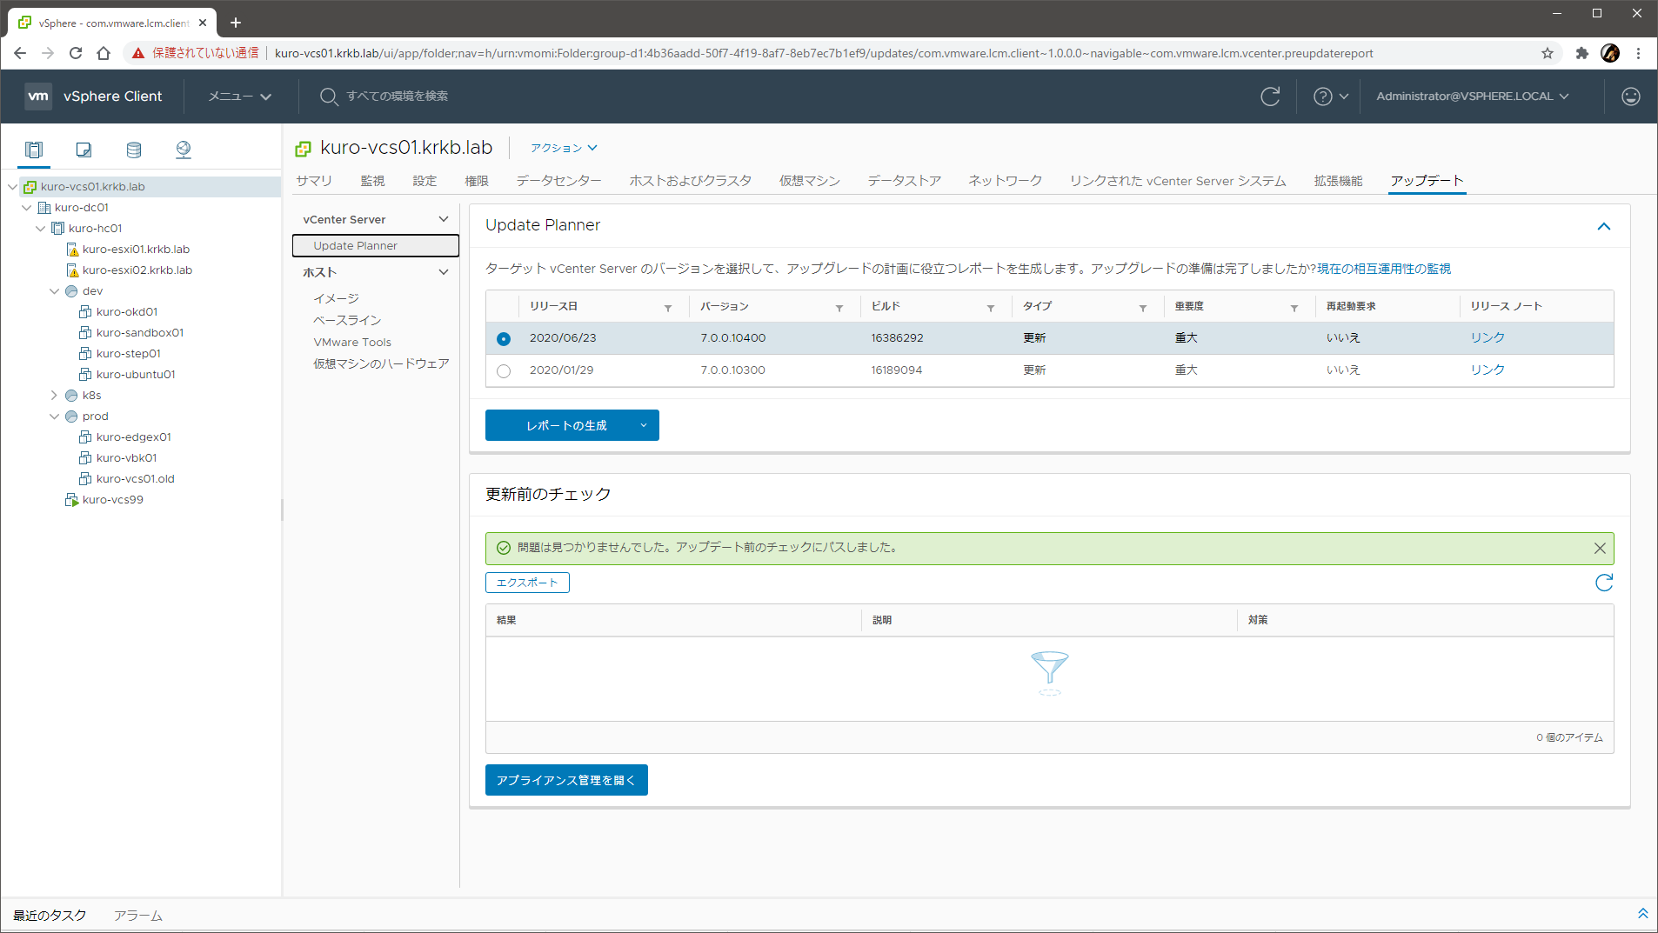
Task: Dismiss the green pre-check success banner
Action: (1599, 548)
